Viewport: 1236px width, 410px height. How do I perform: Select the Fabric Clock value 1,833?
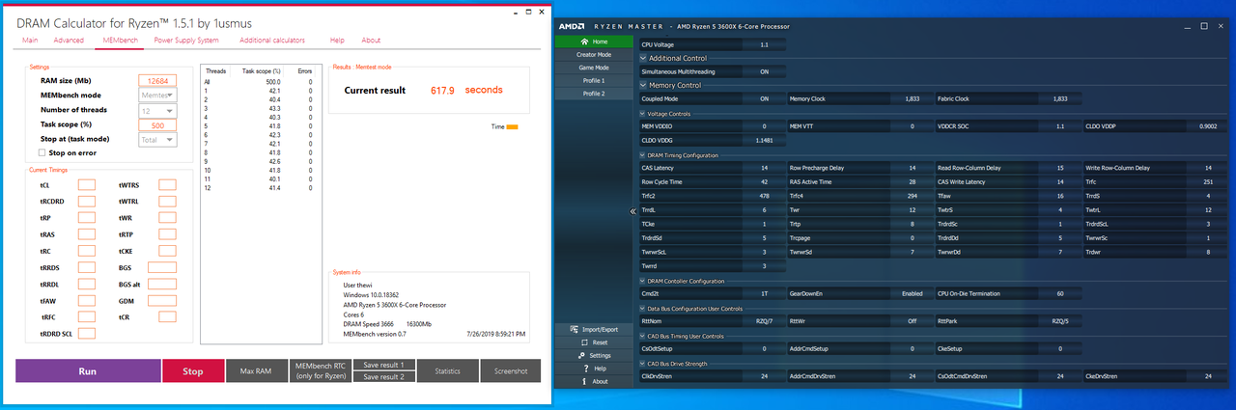[1060, 98]
